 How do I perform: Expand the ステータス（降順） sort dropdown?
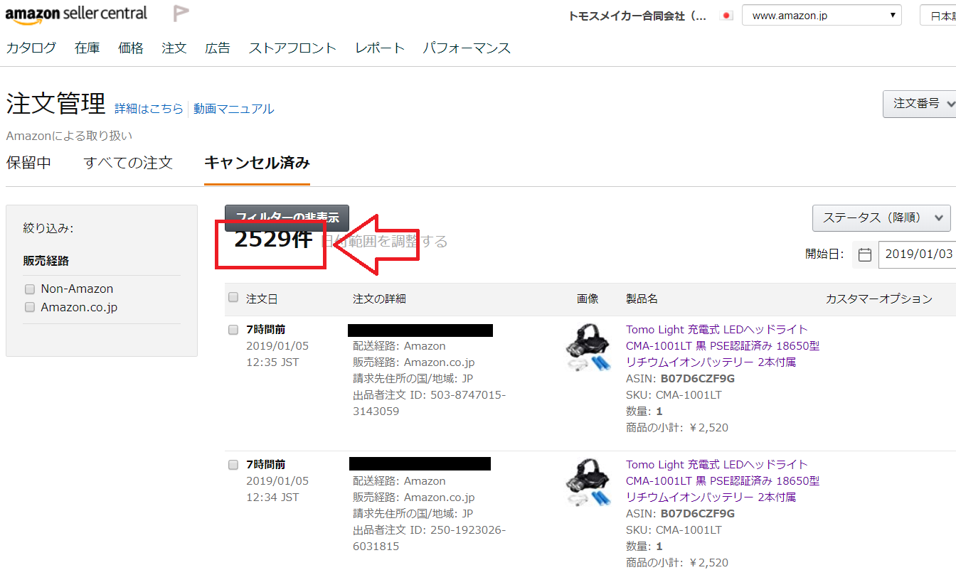(881, 218)
